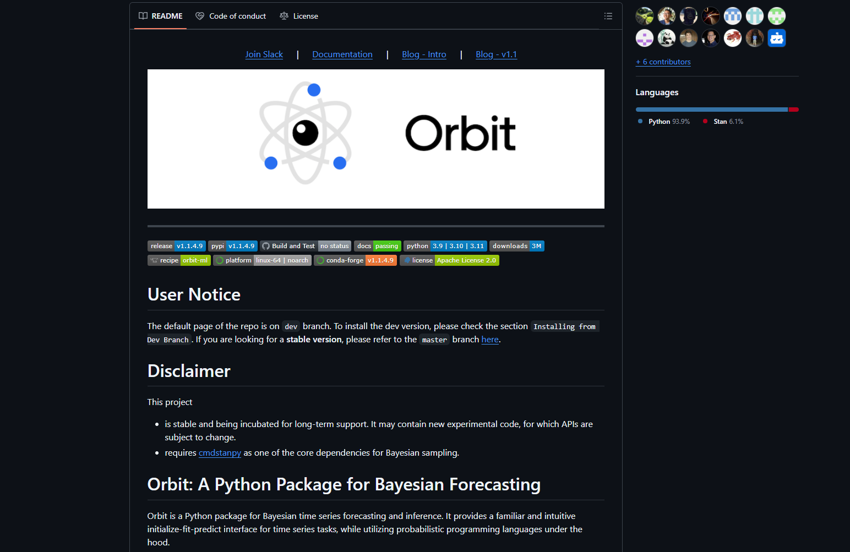Click the downloads 3M badge
The height and width of the screenshot is (552, 850).
pyautogui.click(x=517, y=246)
